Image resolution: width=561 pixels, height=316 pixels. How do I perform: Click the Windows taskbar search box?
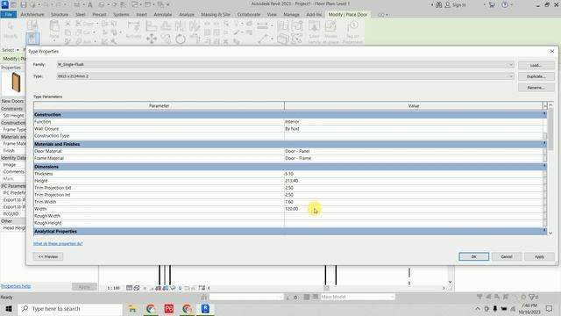coord(70,308)
